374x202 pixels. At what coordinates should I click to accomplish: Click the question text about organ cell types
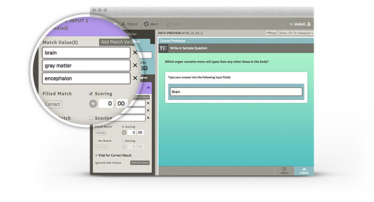(x=216, y=62)
